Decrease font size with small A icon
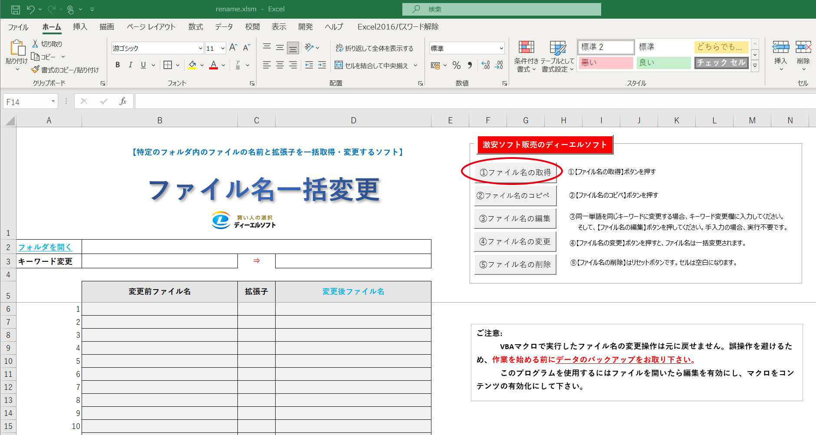The width and height of the screenshot is (816, 435). pyautogui.click(x=247, y=48)
